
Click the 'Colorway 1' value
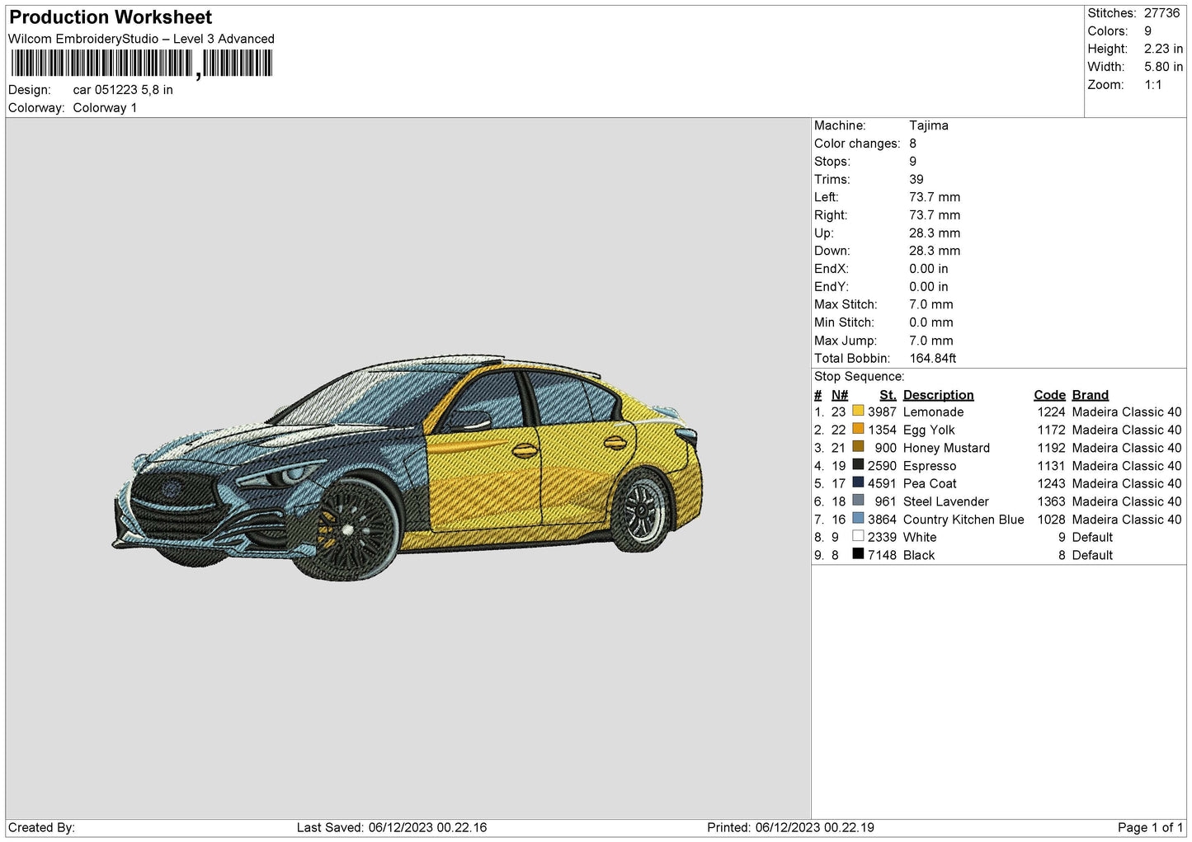(105, 108)
